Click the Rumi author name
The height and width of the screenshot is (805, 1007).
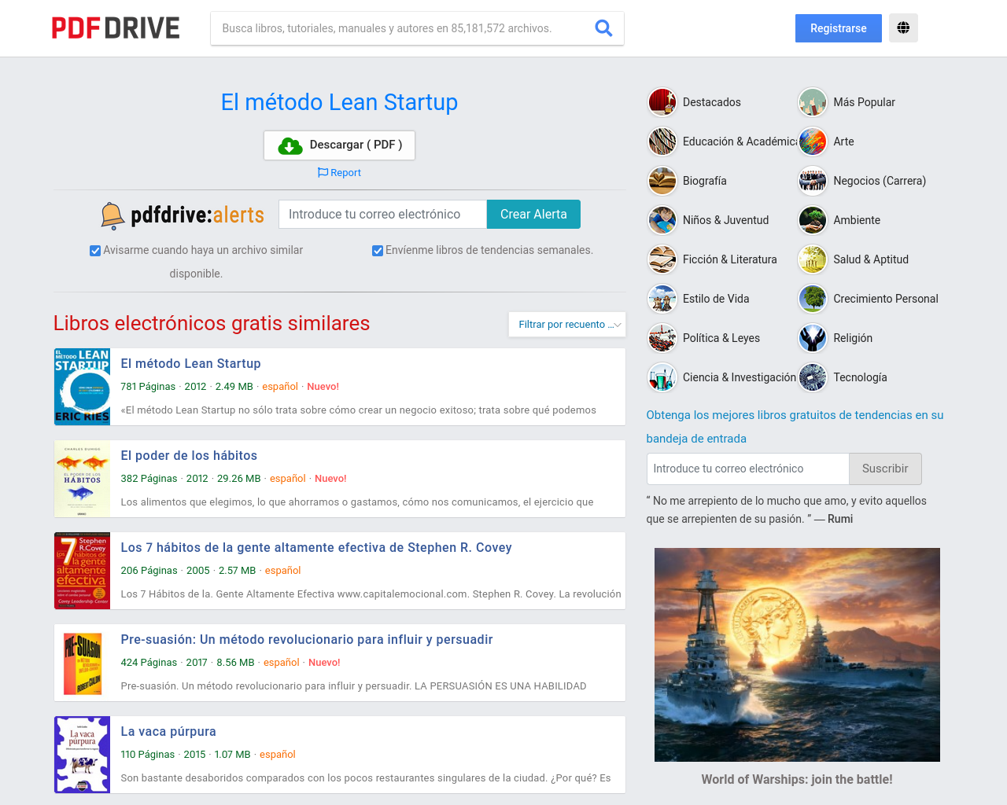click(840, 519)
